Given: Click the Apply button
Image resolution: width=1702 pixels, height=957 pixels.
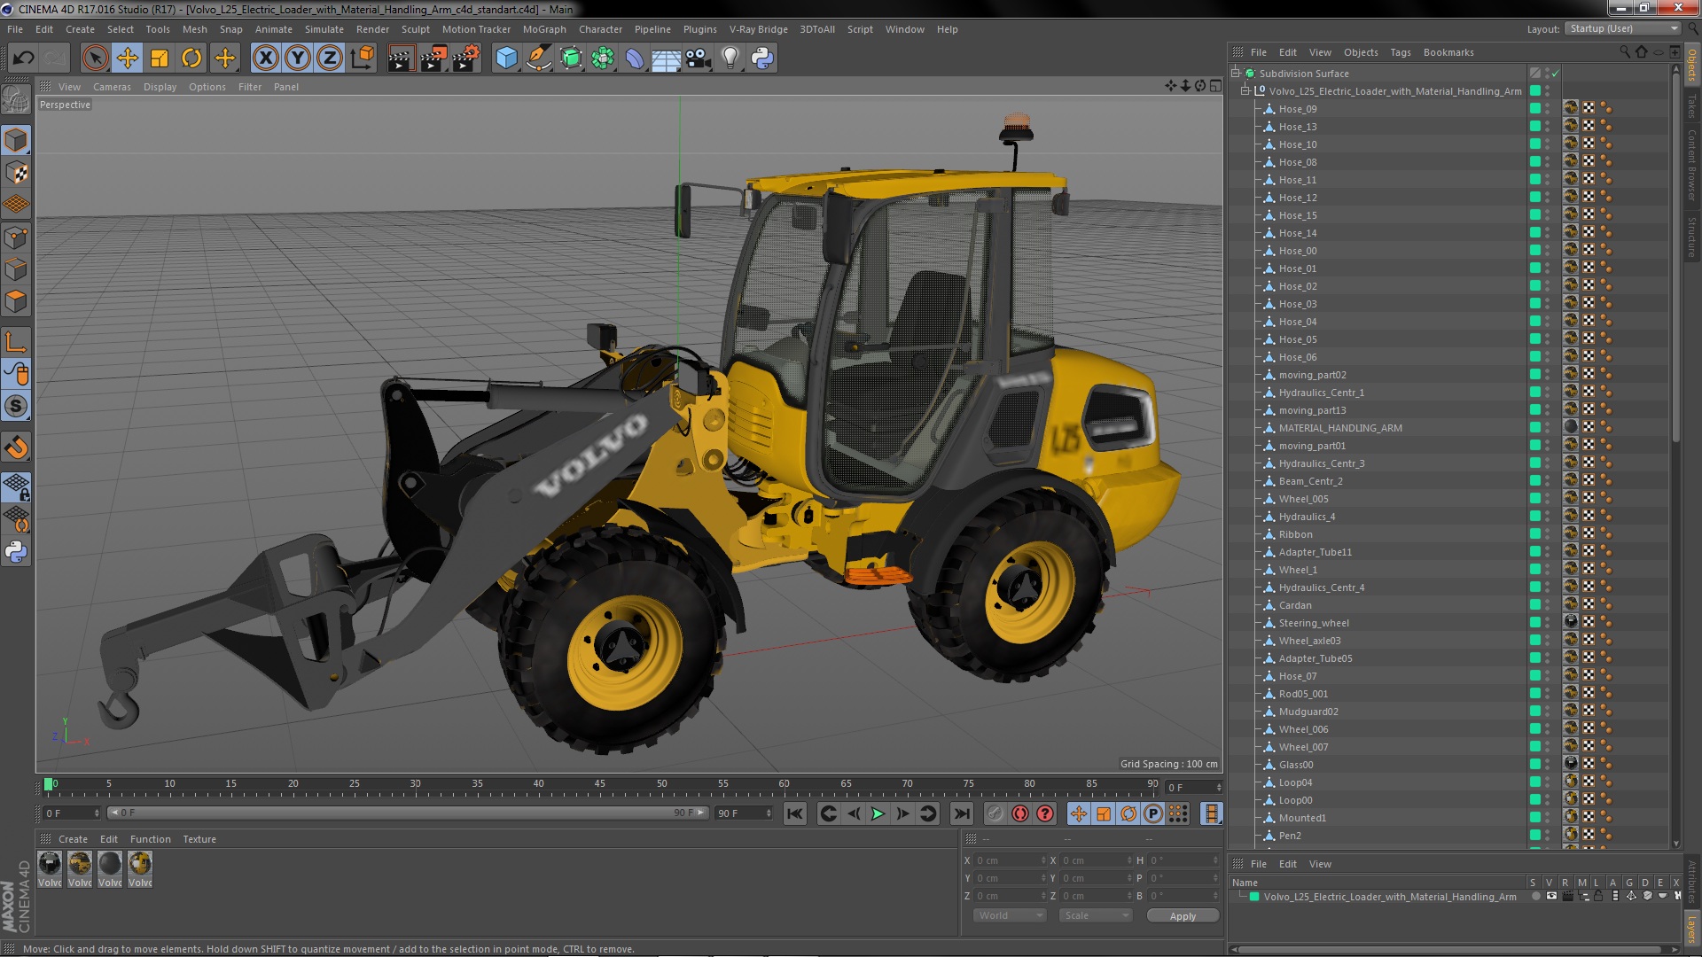Looking at the screenshot, I should click(x=1183, y=916).
